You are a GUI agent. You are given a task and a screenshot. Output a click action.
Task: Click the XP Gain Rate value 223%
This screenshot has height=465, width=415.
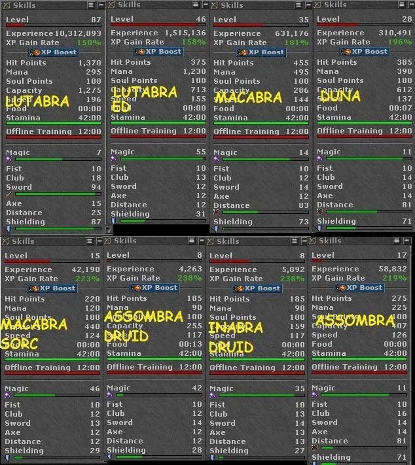coord(88,279)
